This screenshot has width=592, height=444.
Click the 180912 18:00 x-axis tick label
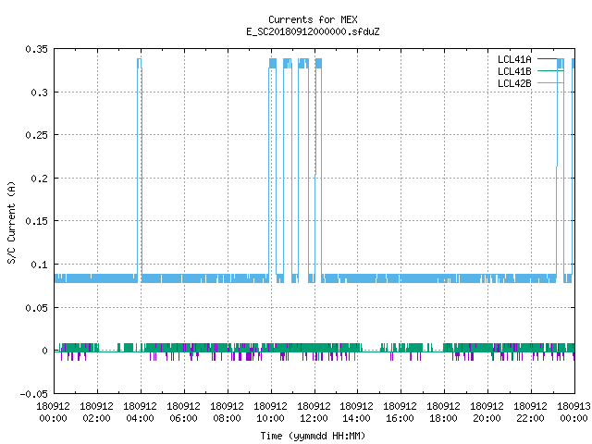click(x=443, y=413)
